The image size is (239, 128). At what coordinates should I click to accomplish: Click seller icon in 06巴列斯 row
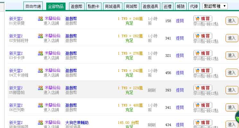coord(40,105)
